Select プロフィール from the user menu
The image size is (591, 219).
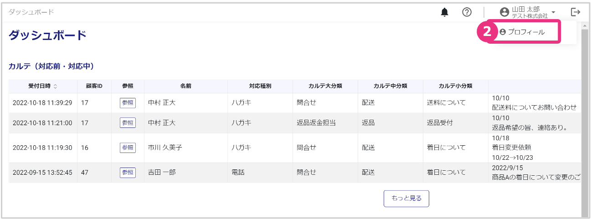tap(526, 32)
